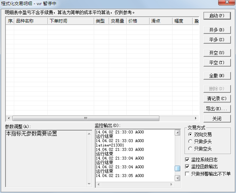This screenshot has height=193, width=236.
Task: Click the 价格 column header
Action: (138, 21)
